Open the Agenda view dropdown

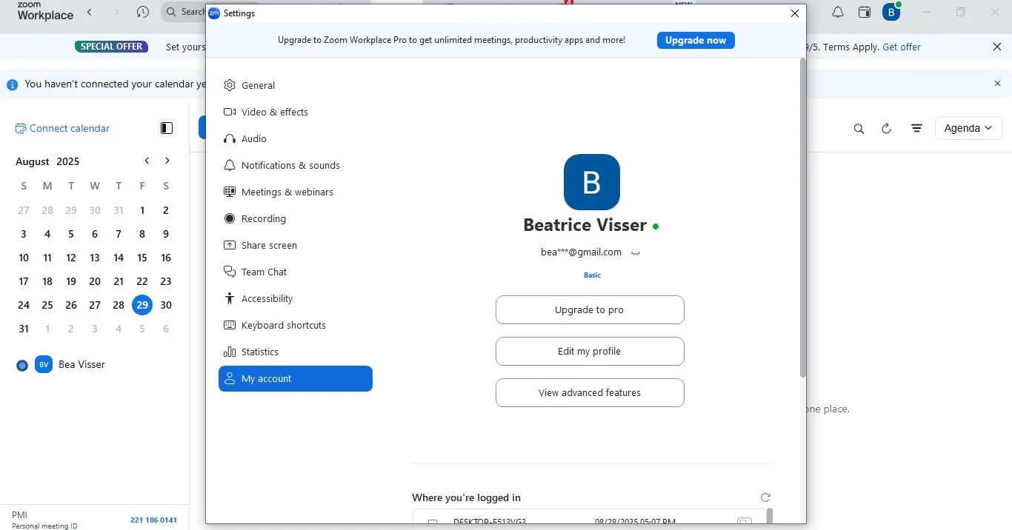pos(969,128)
